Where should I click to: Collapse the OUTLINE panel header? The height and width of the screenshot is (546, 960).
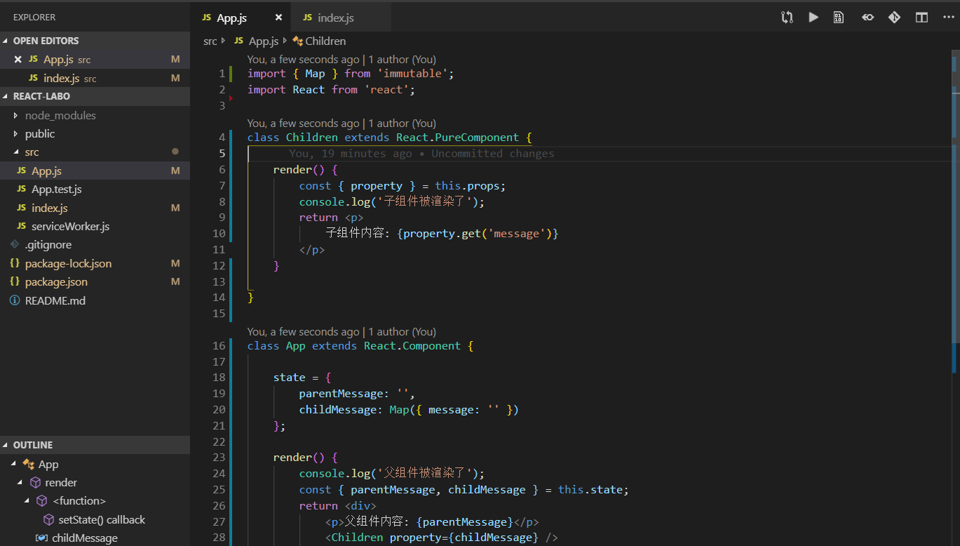(32, 445)
